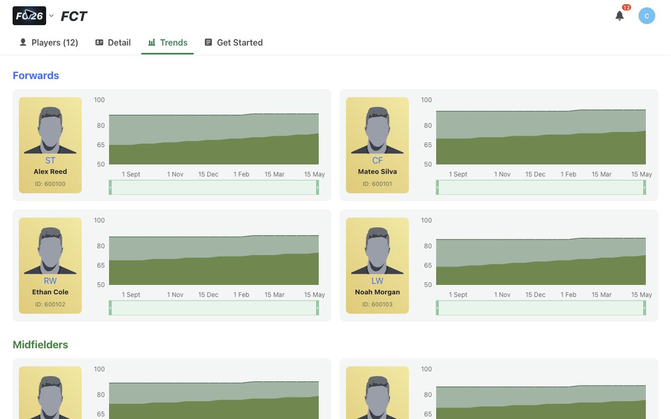Click the Ethan Cole trend area chart
The width and height of the screenshot is (671, 419).
tap(214, 260)
